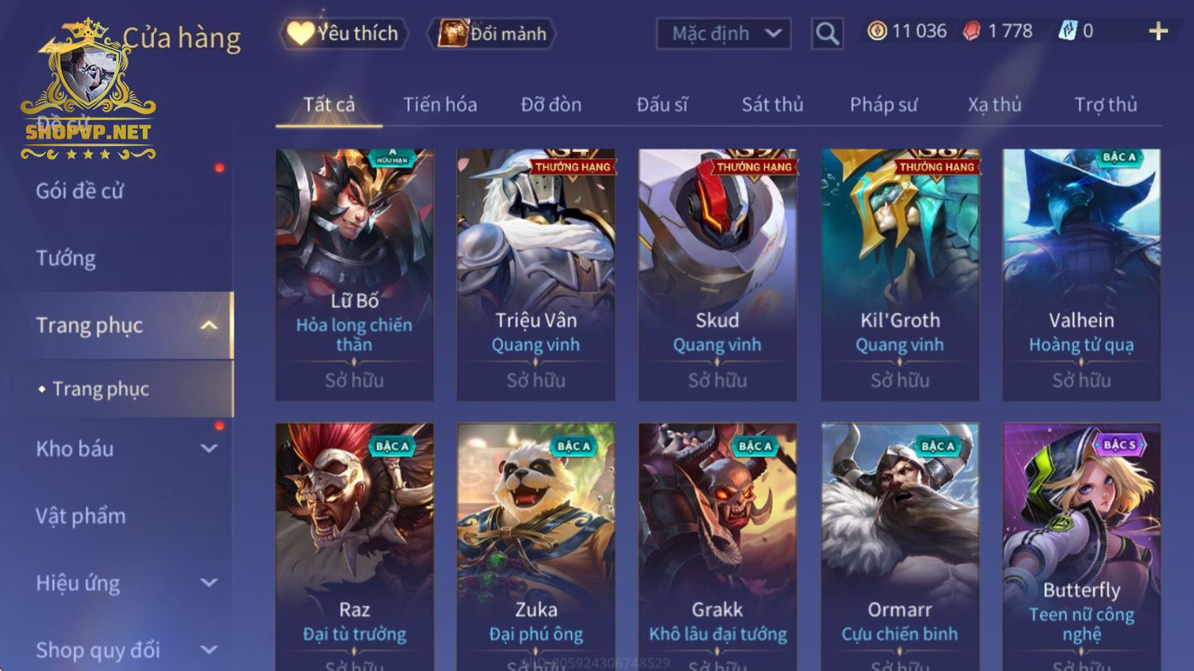The width and height of the screenshot is (1194, 671).
Task: Expand the Hiệu ứng sidebar section
Action: coord(209,583)
